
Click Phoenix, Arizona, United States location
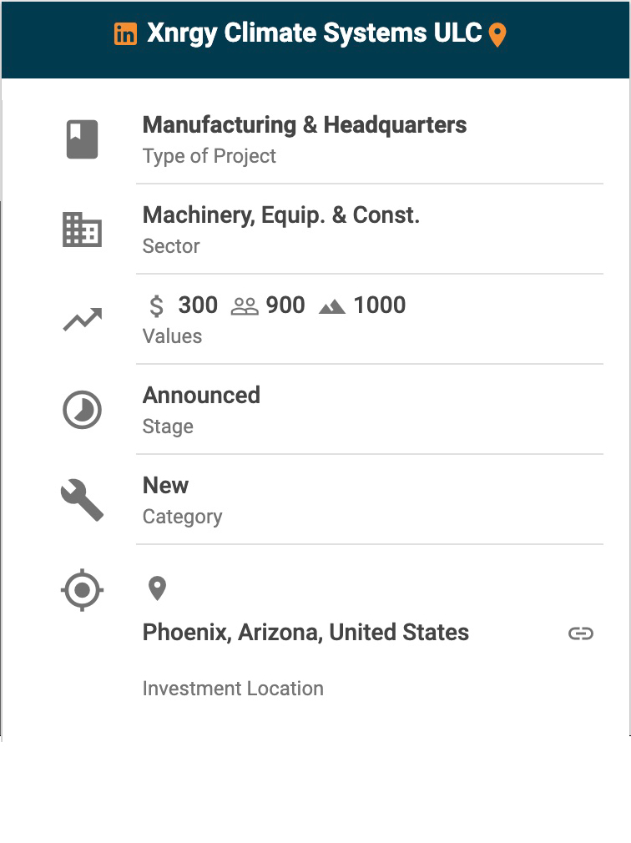click(x=305, y=633)
